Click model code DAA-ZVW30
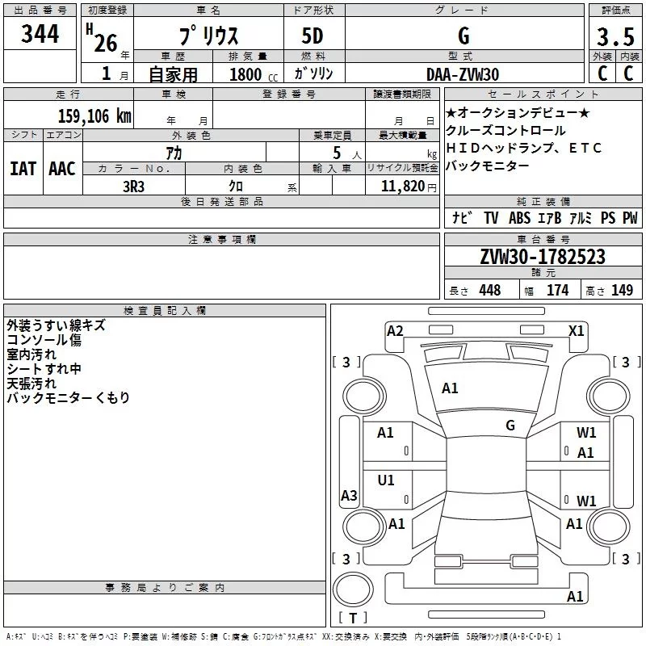Image resolution: width=646 pixels, height=646 pixels. point(463,74)
